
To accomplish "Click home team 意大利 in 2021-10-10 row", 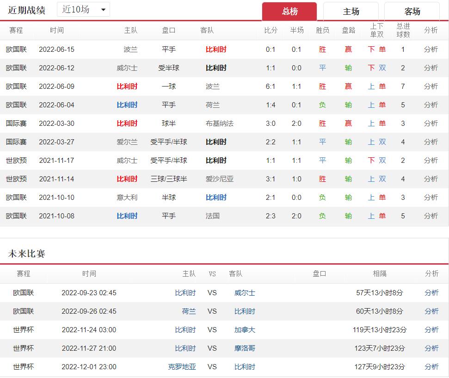I will click(x=127, y=197).
